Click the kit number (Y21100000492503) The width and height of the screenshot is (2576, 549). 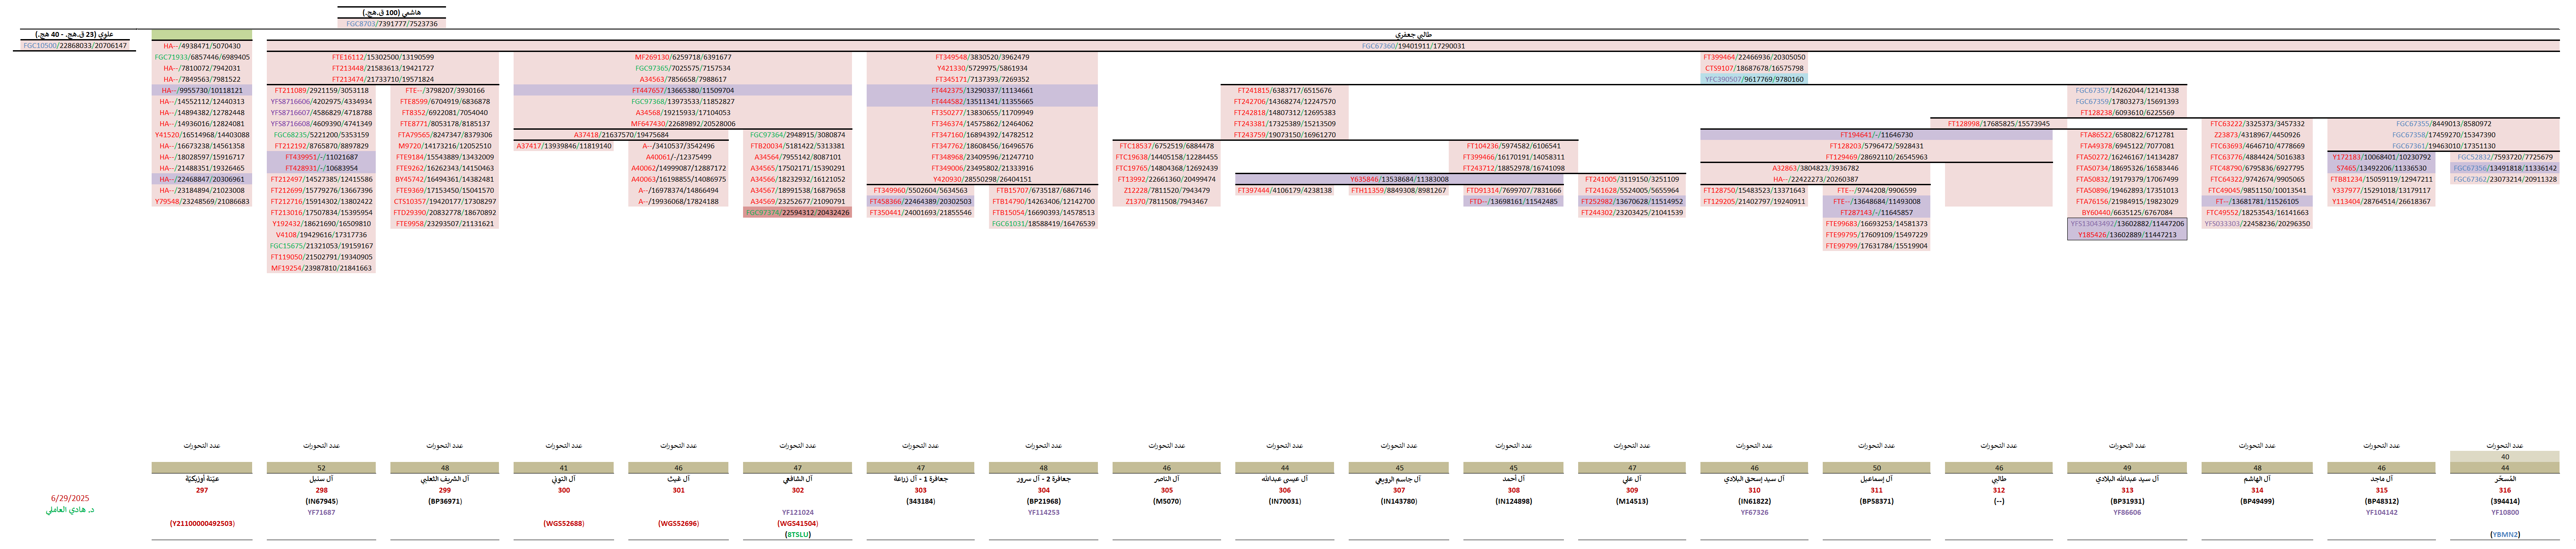201,523
